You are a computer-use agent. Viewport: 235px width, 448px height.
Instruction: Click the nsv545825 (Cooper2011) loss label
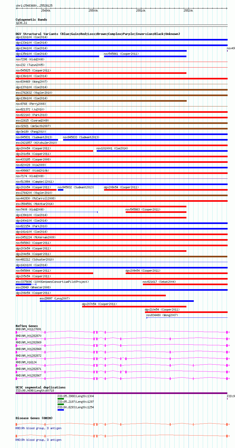coord(33,70)
